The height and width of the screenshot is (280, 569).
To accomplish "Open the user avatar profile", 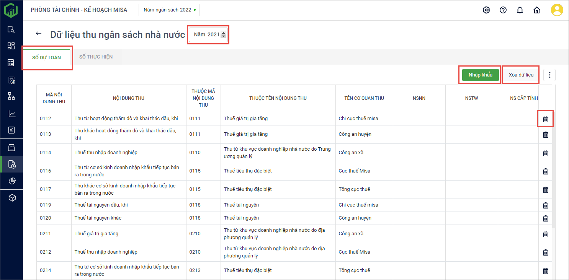I will (x=557, y=10).
